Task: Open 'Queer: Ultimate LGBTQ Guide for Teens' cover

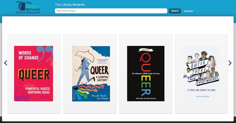Action: click(x=146, y=74)
